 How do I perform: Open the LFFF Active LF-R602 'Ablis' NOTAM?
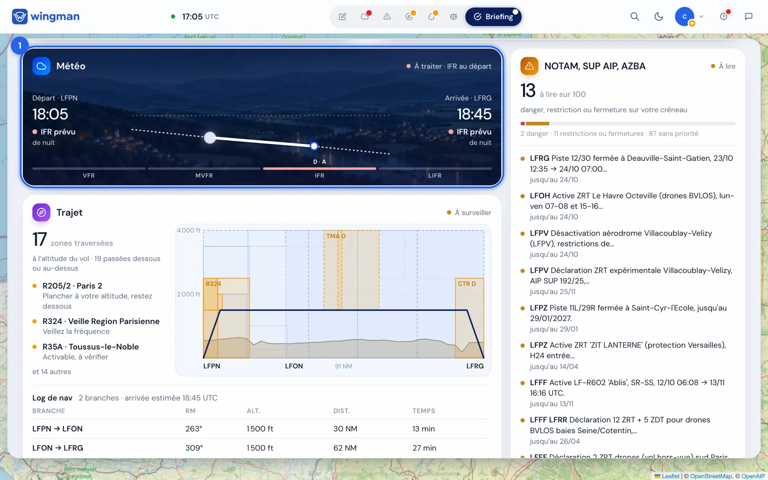(628, 393)
